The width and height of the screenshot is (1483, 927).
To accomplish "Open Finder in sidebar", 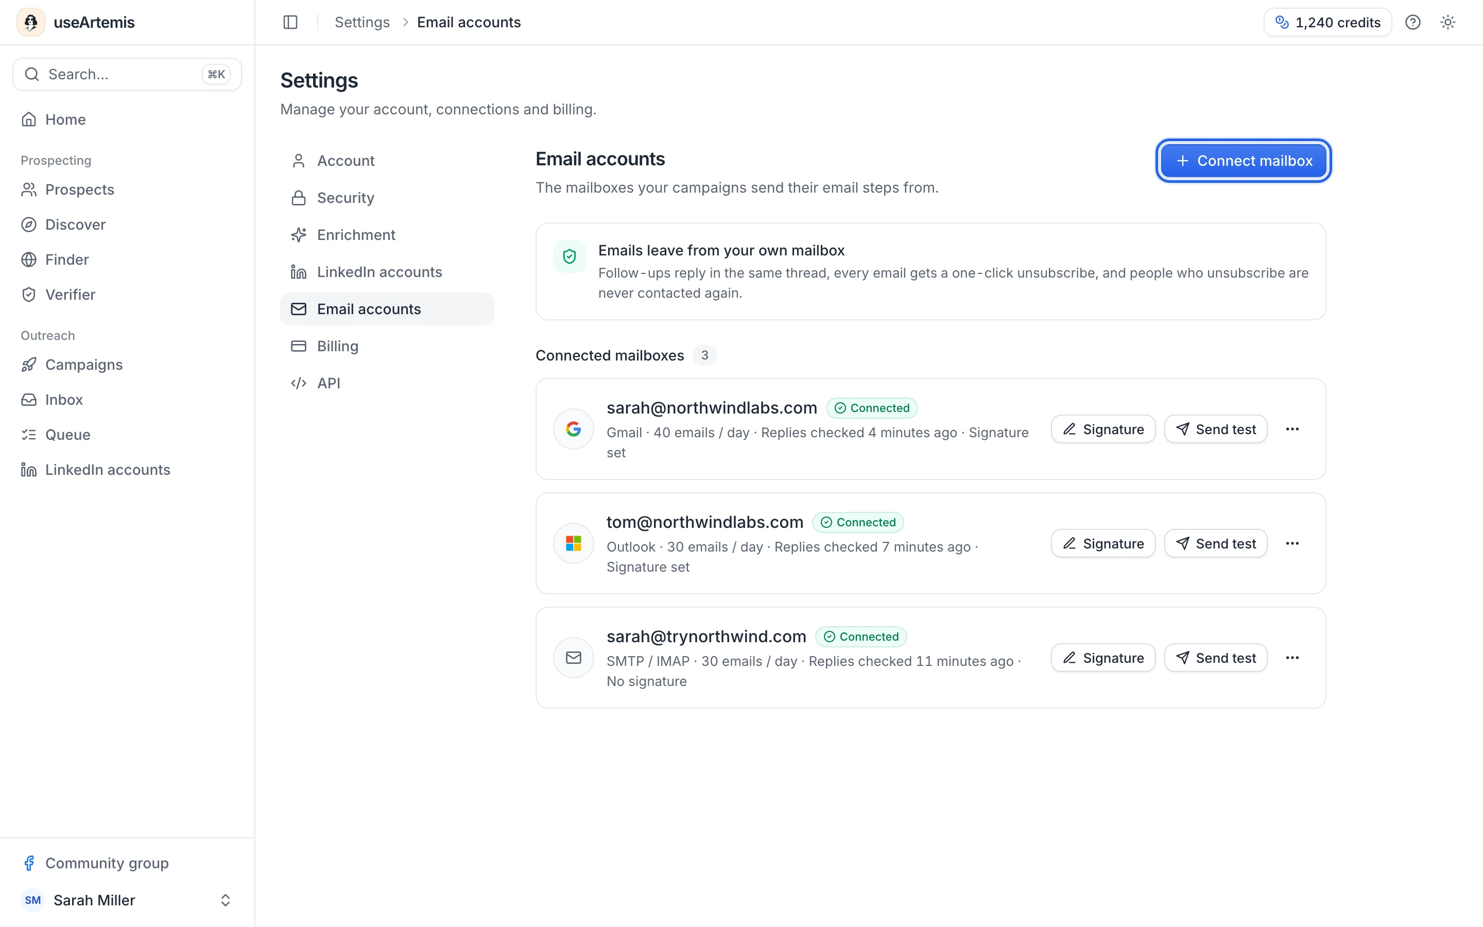I will point(127,260).
